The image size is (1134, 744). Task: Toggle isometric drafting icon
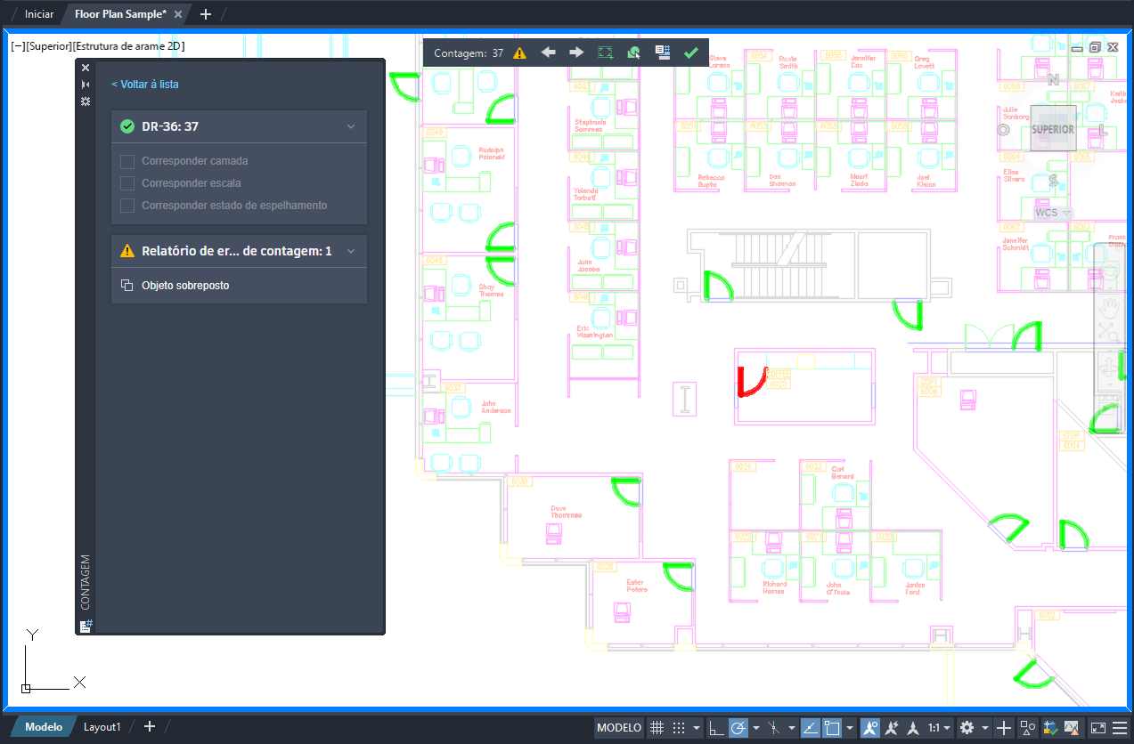772,728
